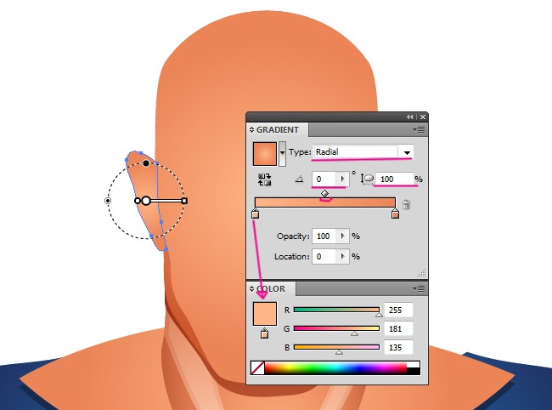Click the R color slider
The height and width of the screenshot is (410, 552).
336,310
